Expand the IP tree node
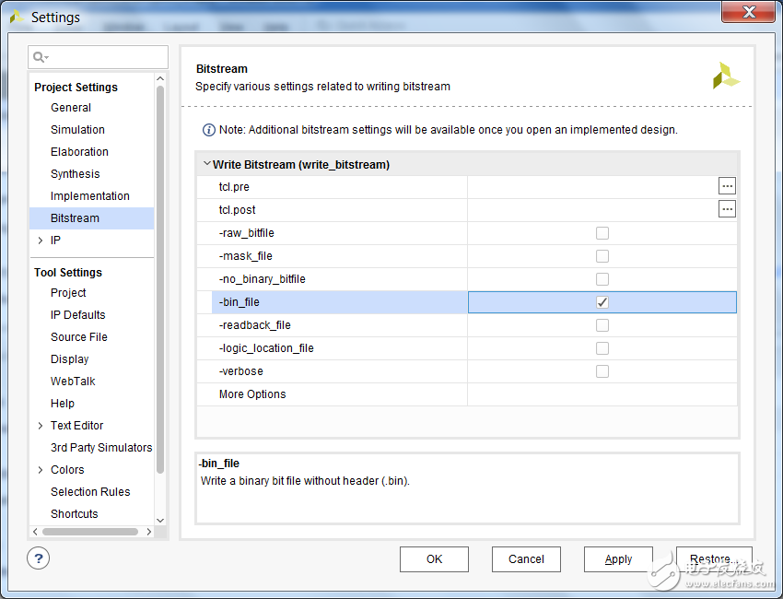Image resolution: width=783 pixels, height=599 pixels. [x=40, y=241]
